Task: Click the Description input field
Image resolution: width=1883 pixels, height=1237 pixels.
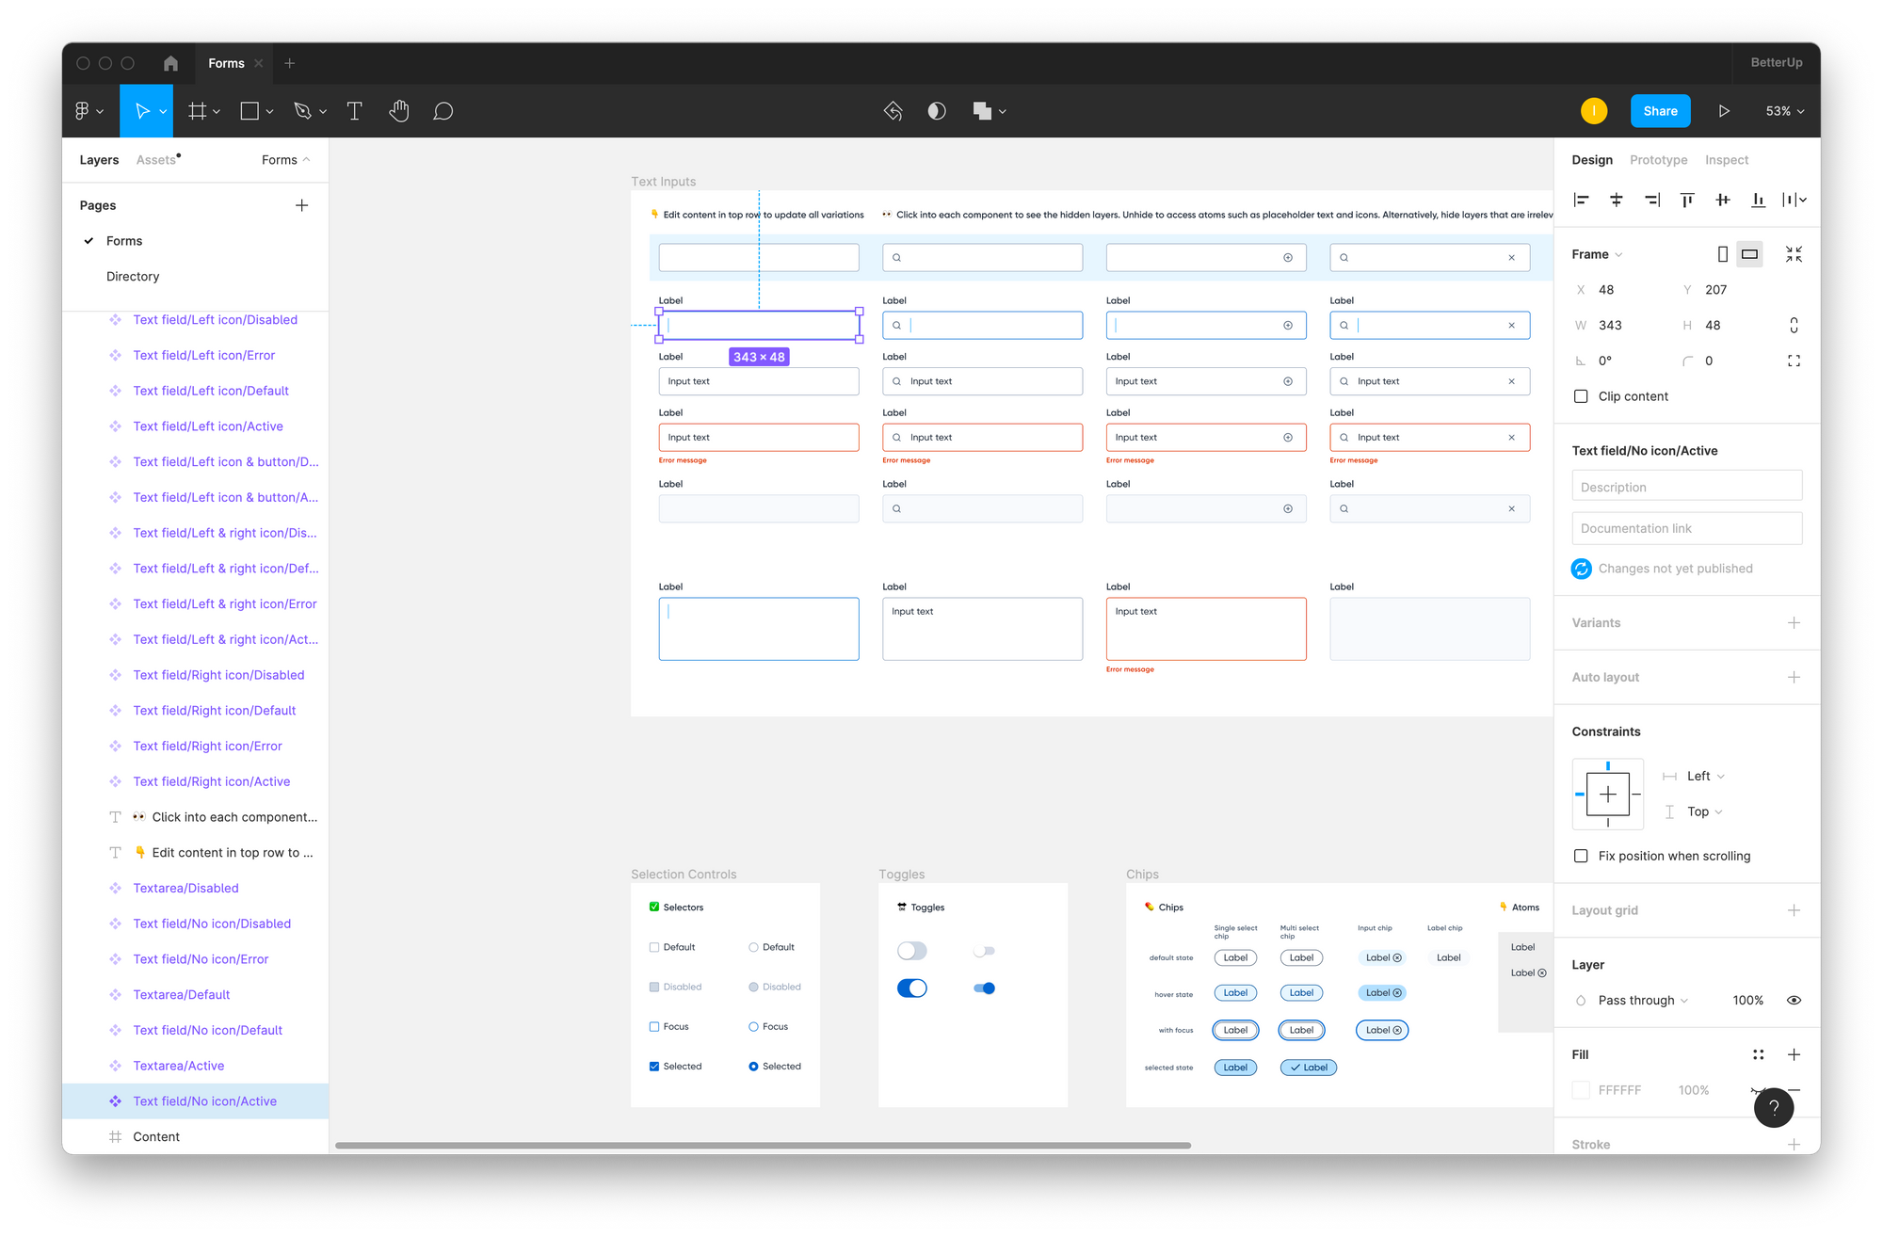Action: pyautogui.click(x=1686, y=487)
